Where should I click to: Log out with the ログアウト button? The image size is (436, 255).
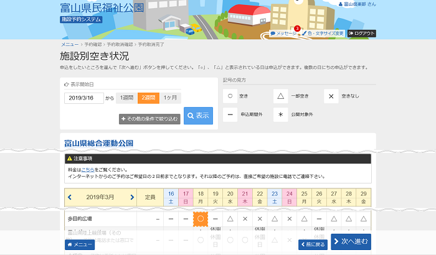point(361,34)
